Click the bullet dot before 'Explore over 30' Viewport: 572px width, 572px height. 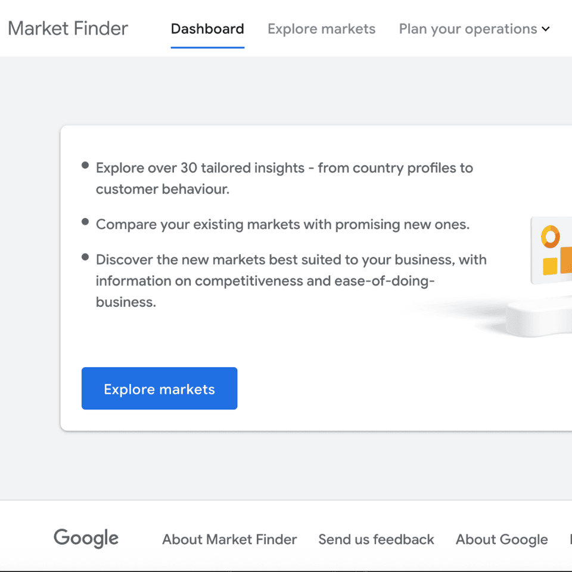pyautogui.click(x=85, y=165)
